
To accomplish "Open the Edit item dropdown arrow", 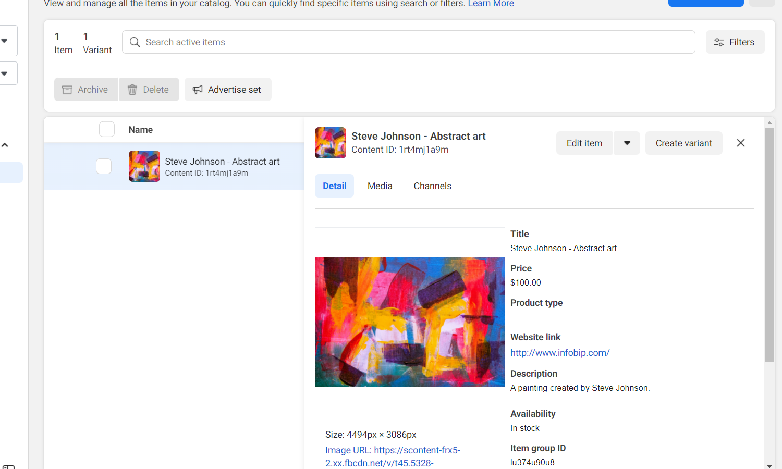I will coord(627,143).
